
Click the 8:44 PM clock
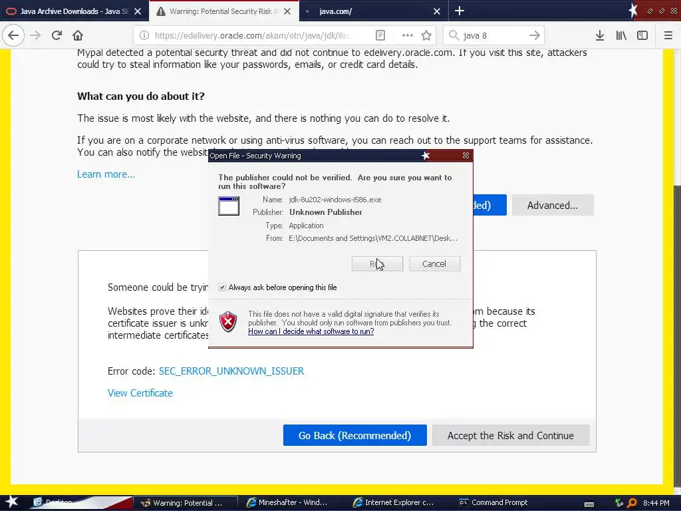[x=656, y=503]
